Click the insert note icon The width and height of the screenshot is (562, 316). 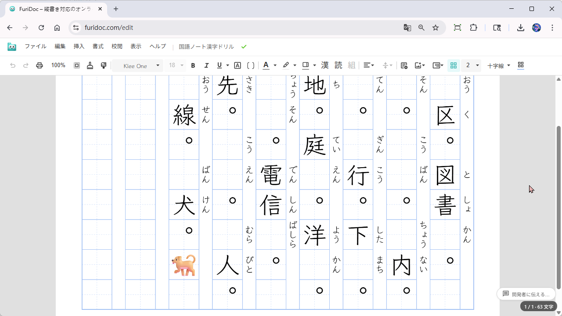click(x=404, y=65)
